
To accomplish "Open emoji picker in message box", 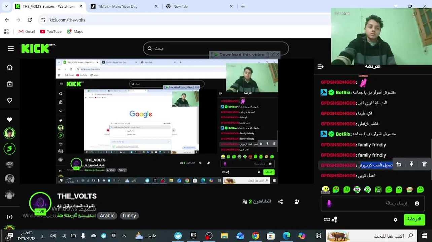I will pos(417,203).
